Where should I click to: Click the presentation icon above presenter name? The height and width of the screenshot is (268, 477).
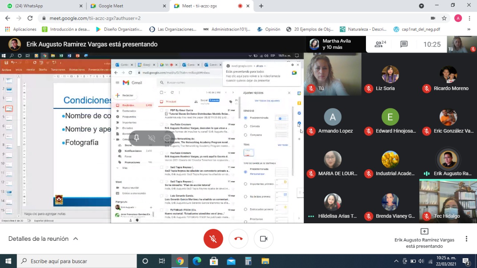click(424, 231)
